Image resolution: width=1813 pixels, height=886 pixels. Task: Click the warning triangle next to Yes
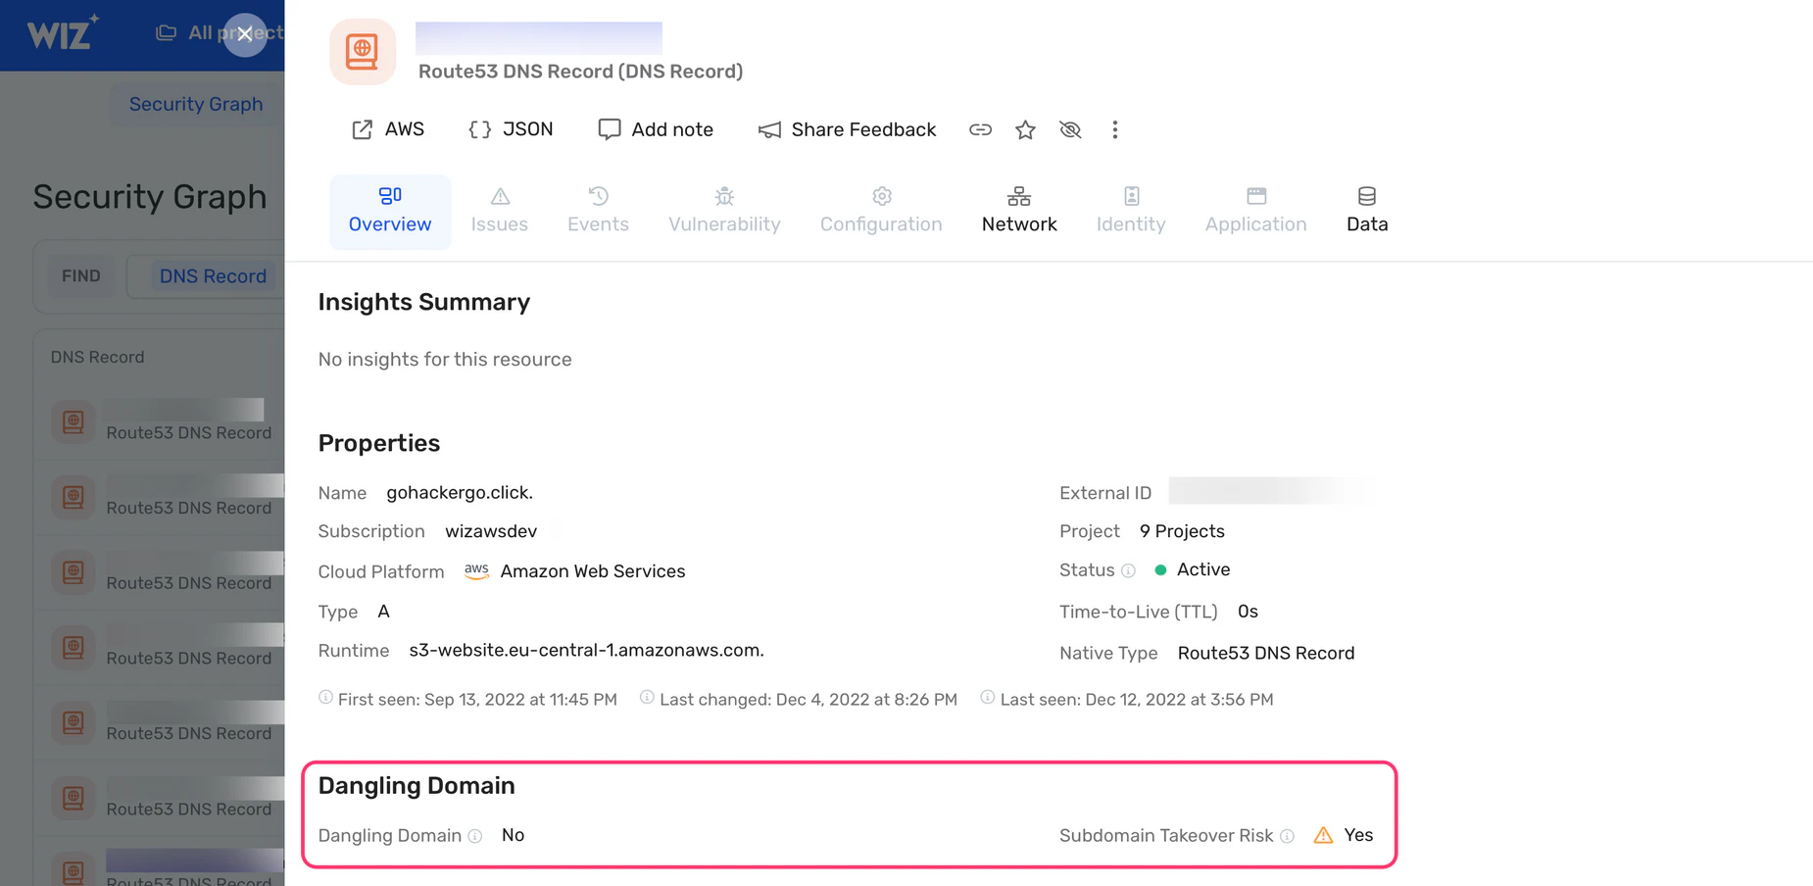tap(1323, 835)
